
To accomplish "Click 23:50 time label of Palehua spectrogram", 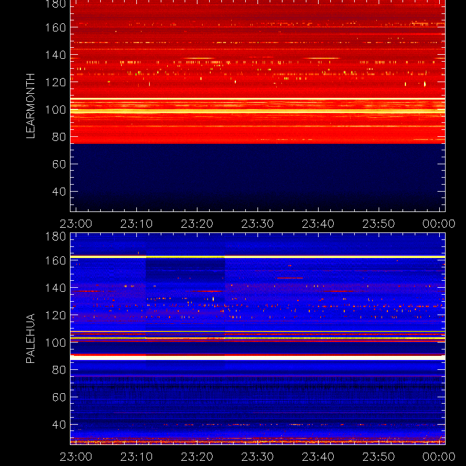I will point(379,457).
